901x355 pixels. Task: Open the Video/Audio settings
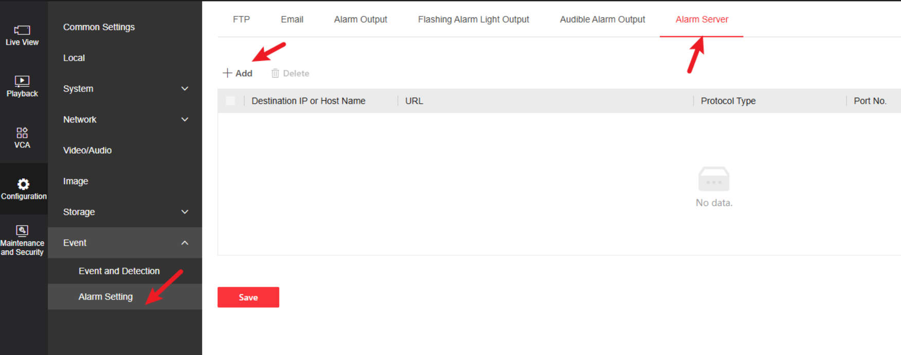coord(87,151)
